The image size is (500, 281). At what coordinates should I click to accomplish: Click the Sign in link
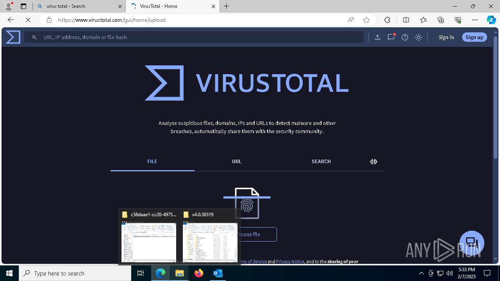(446, 37)
